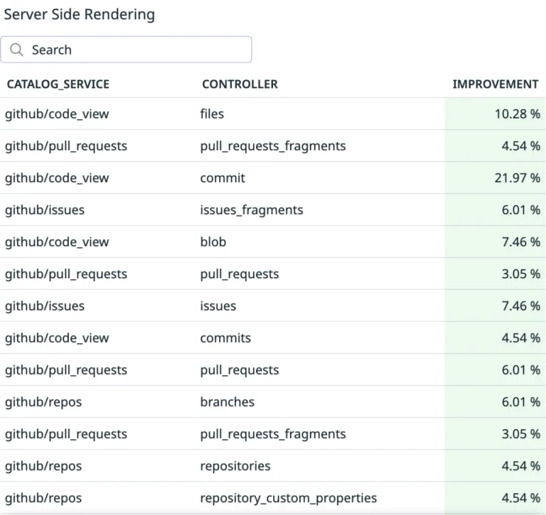Select the blob controller cell

coord(213,242)
